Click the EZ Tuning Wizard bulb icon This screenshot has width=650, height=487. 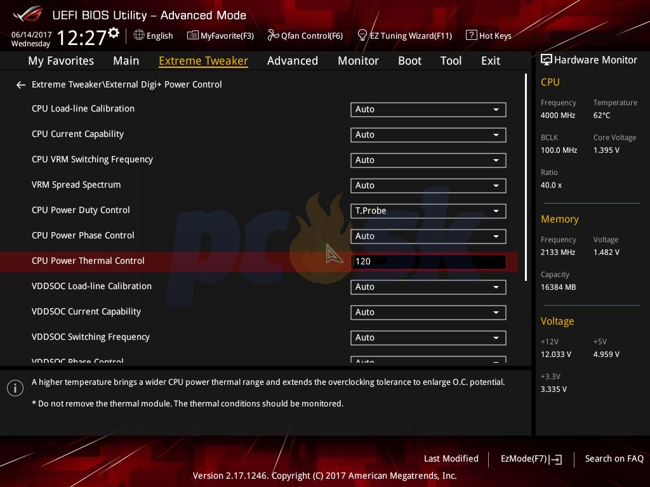tap(362, 36)
